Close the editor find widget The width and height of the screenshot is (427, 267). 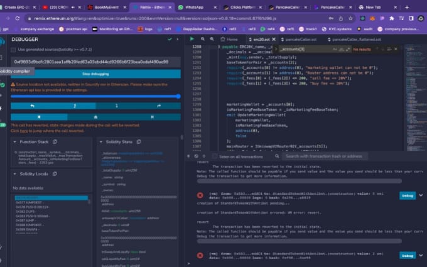click(396, 49)
